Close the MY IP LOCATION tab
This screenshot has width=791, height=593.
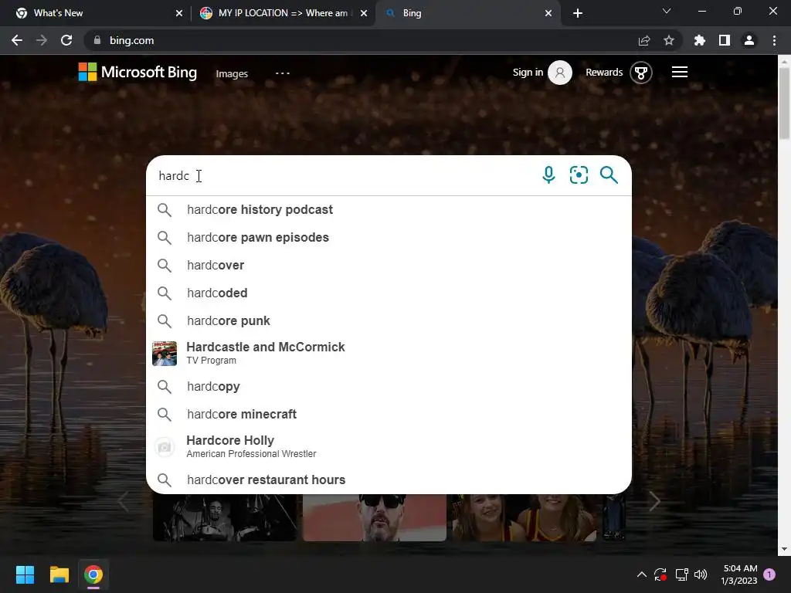(364, 13)
